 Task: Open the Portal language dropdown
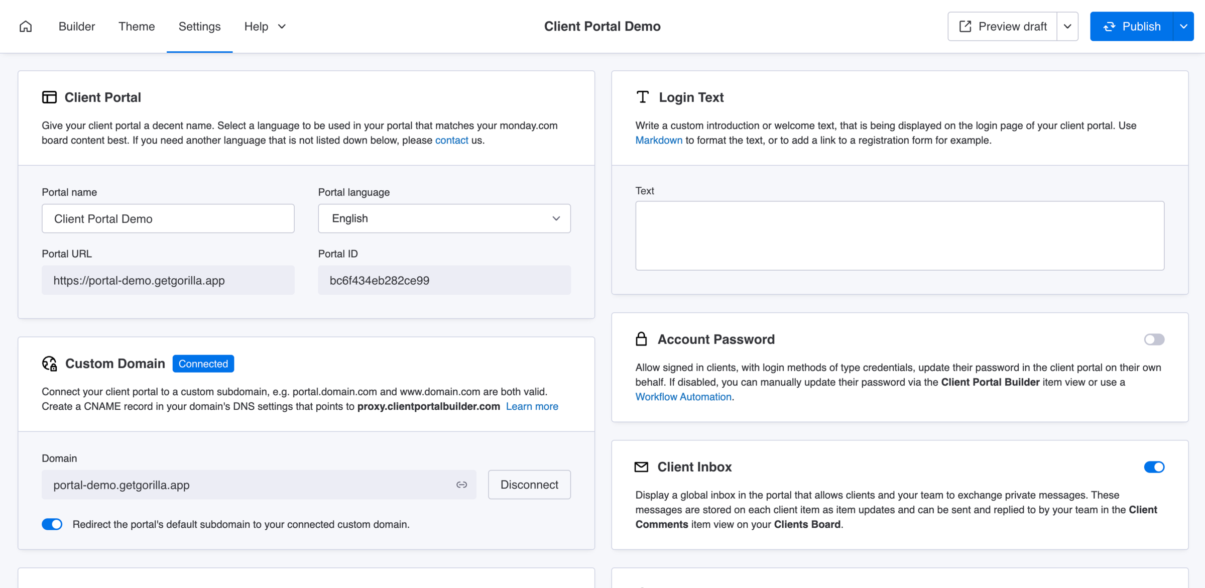[x=444, y=218]
